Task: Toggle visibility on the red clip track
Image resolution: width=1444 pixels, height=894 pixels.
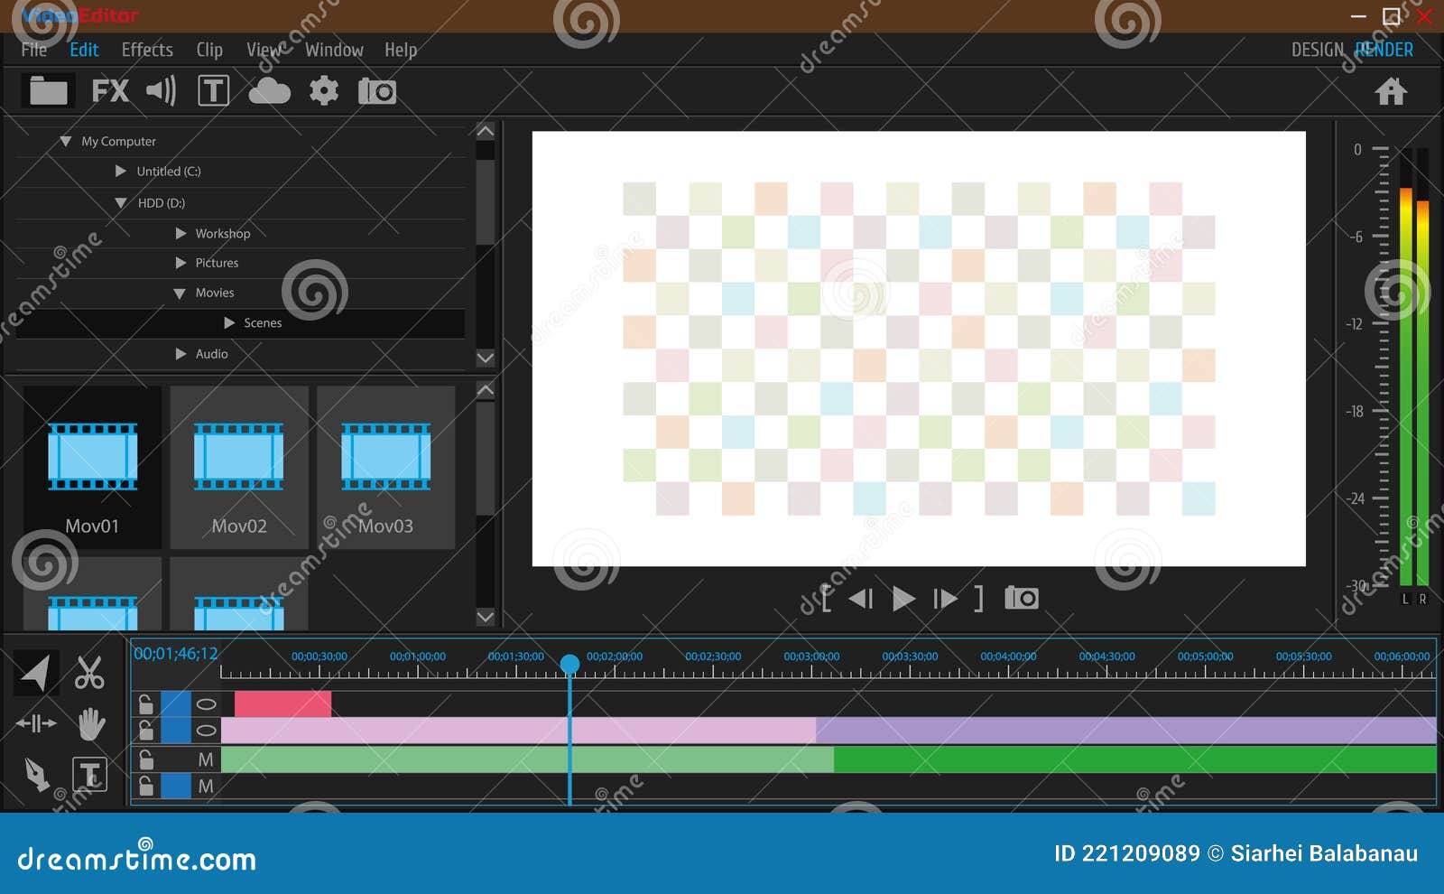Action: [x=205, y=703]
